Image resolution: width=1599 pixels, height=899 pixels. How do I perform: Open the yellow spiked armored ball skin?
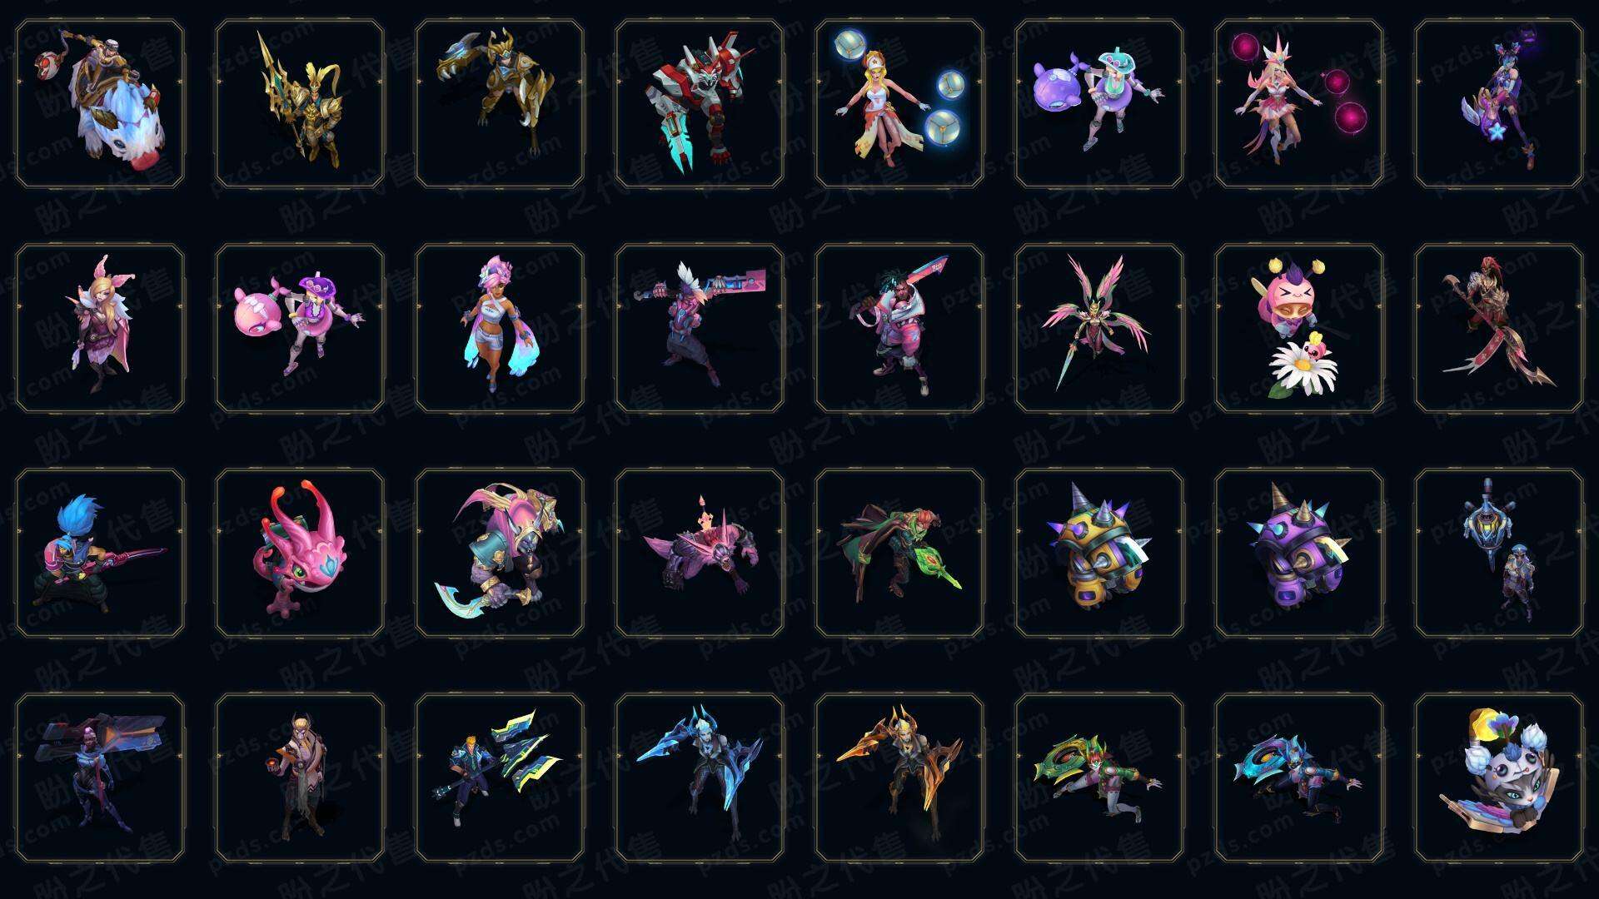click(1099, 554)
